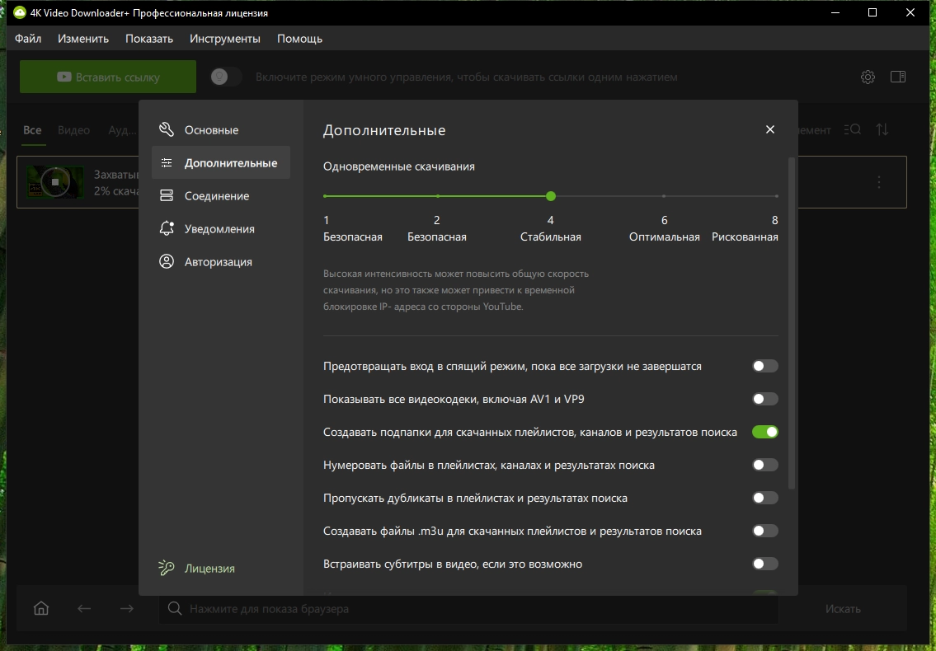936x651 pixels.
Task: Set simultaneous downloads slider to 6
Action: (664, 196)
